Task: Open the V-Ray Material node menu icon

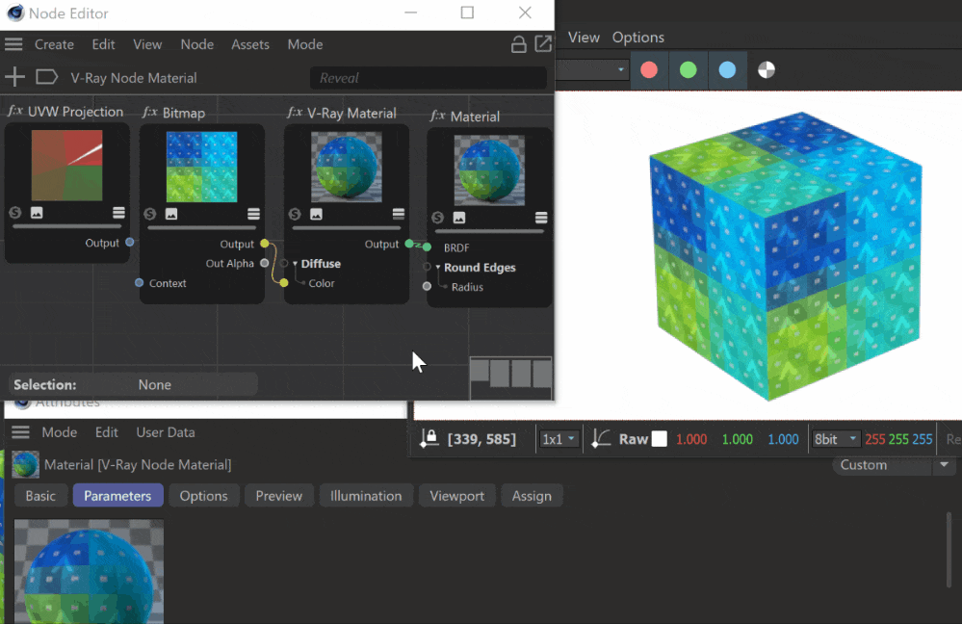Action: pos(398,214)
